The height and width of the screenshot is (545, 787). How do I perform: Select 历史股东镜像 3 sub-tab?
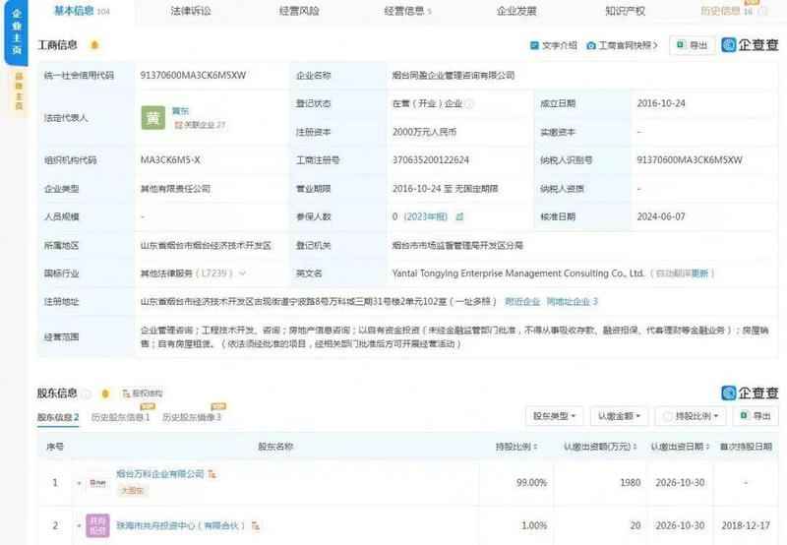click(192, 417)
